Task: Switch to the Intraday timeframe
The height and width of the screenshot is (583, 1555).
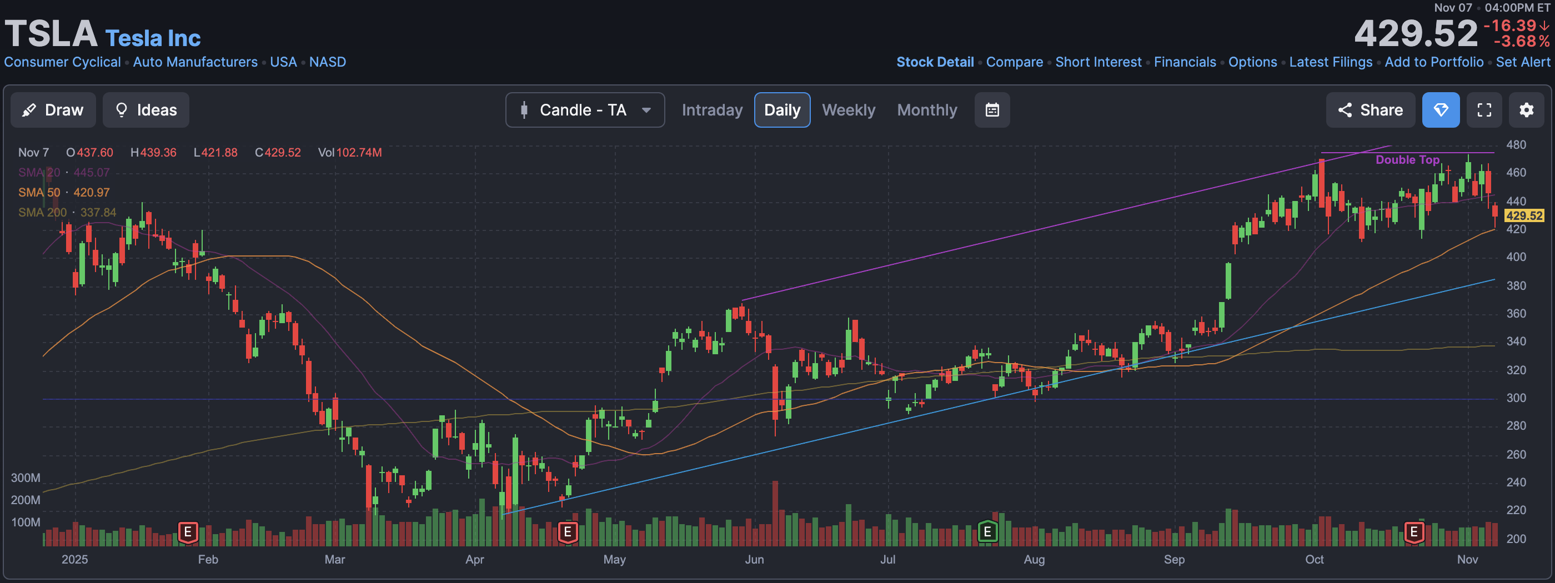Action: tap(712, 110)
